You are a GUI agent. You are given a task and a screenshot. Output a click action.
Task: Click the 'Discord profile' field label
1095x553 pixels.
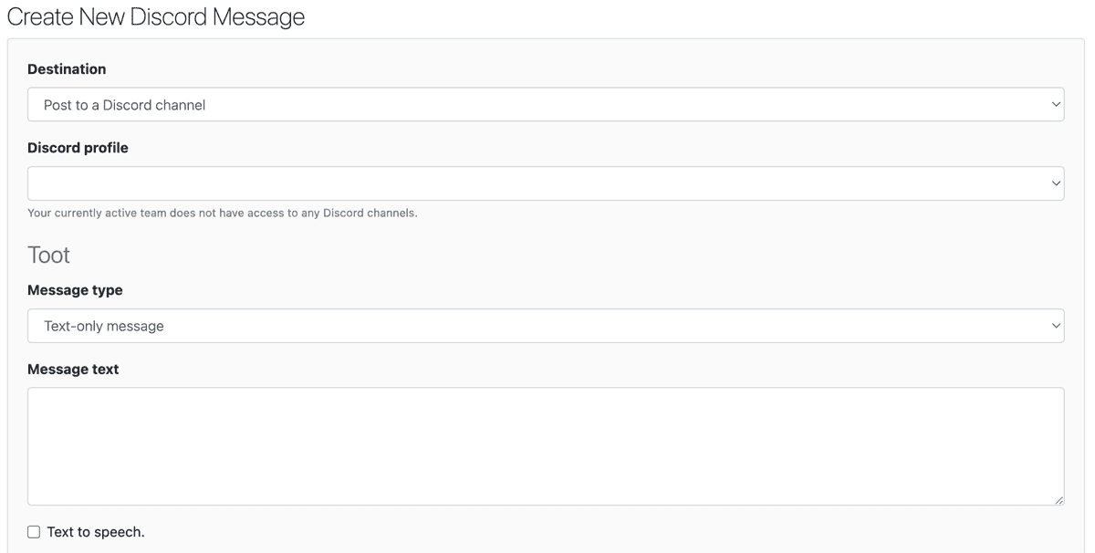click(78, 148)
